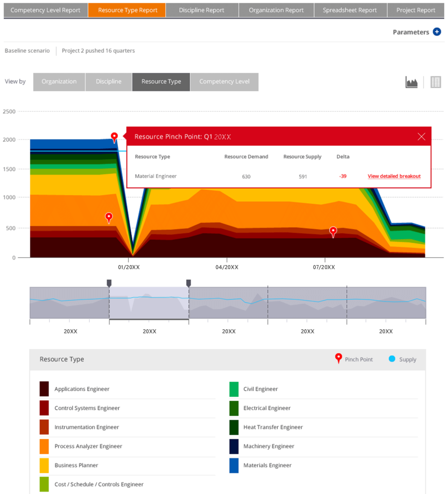The width and height of the screenshot is (448, 494).
Task: Click the Instrumentation Engineer color swatch
Action: pos(44,427)
